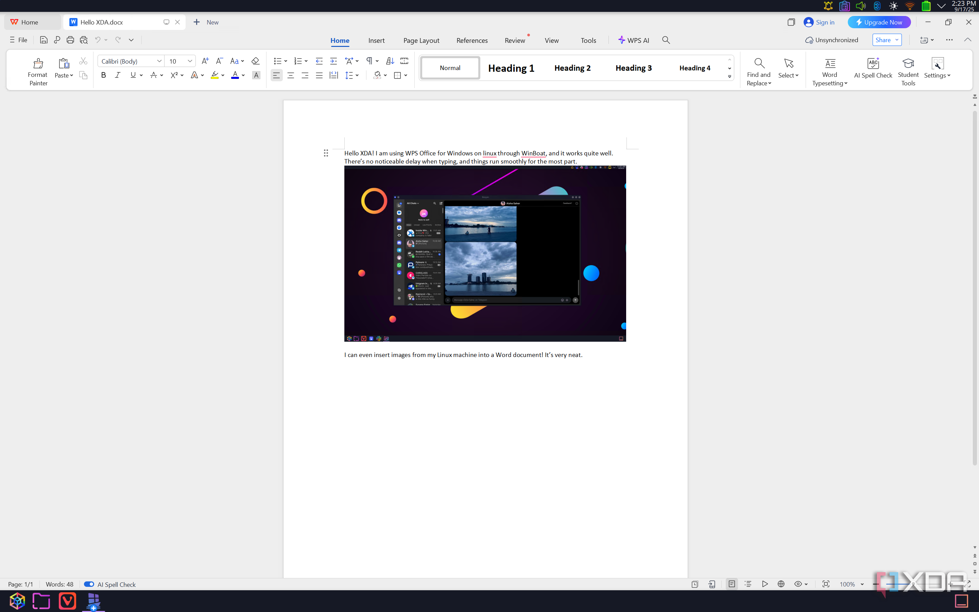Click the Outline view icon in status bar

748,584
